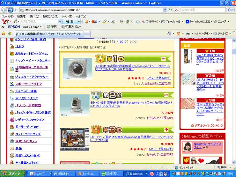
Task: Click the Print printer icon
Action: tap(188, 33)
